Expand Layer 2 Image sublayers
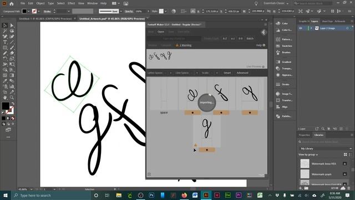Viewport: 355px width, 200px height. (311, 28)
